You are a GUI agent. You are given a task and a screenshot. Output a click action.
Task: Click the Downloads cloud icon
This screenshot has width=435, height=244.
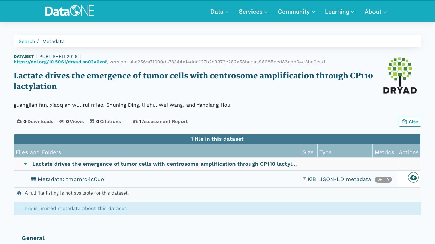[x=19, y=121]
